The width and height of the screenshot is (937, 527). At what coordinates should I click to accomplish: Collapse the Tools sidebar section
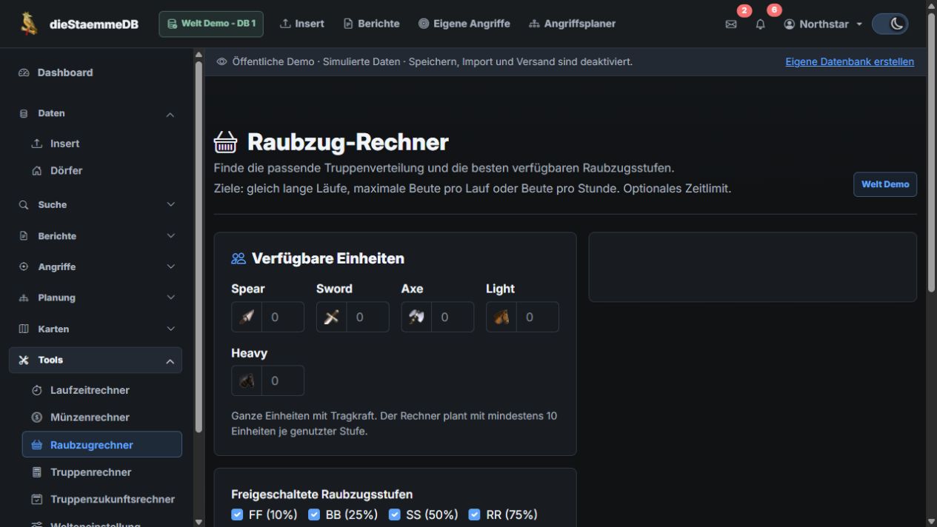(x=96, y=360)
